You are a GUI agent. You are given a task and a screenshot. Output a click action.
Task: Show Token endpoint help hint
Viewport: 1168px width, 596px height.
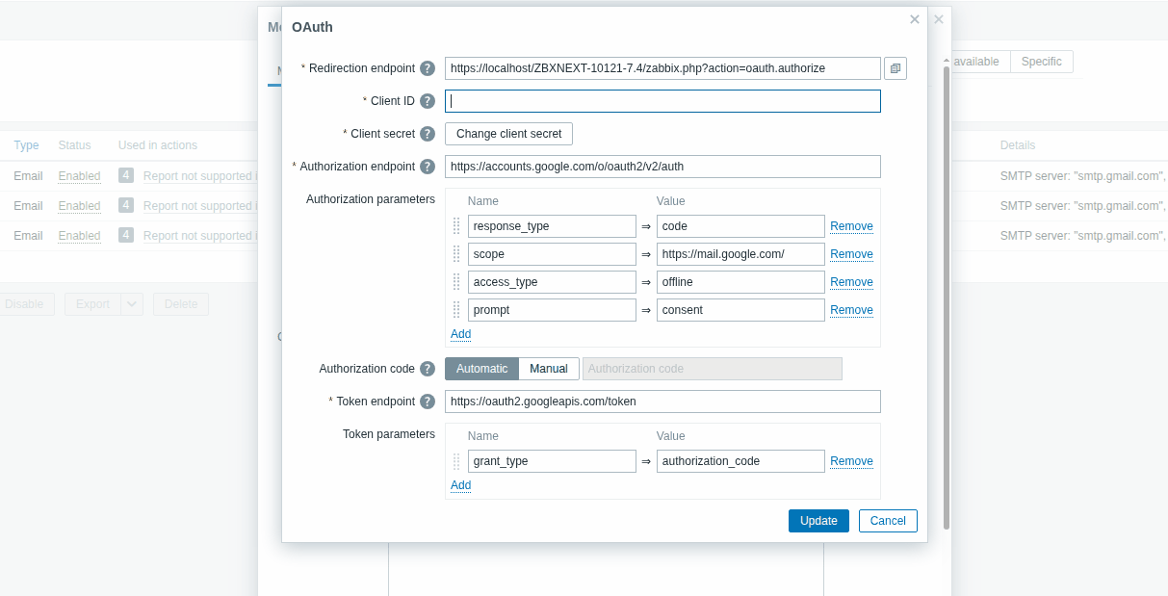(428, 402)
